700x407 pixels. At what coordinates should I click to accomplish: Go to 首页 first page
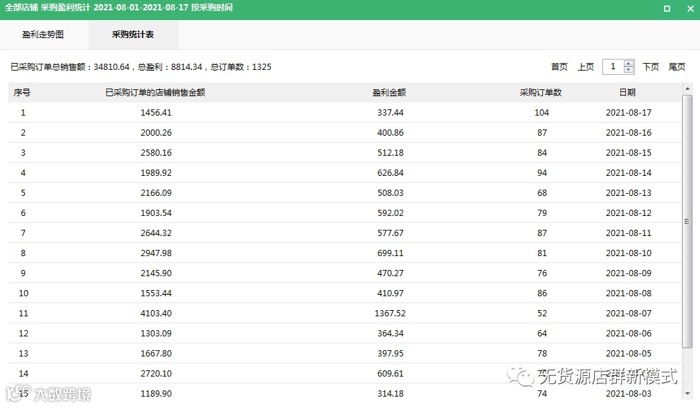[x=559, y=66]
